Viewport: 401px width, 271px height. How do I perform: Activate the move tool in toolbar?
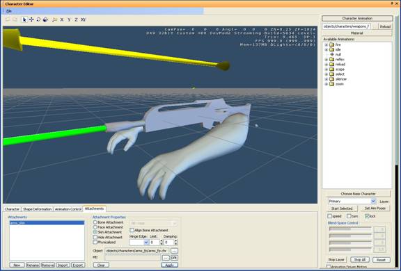(x=31, y=19)
